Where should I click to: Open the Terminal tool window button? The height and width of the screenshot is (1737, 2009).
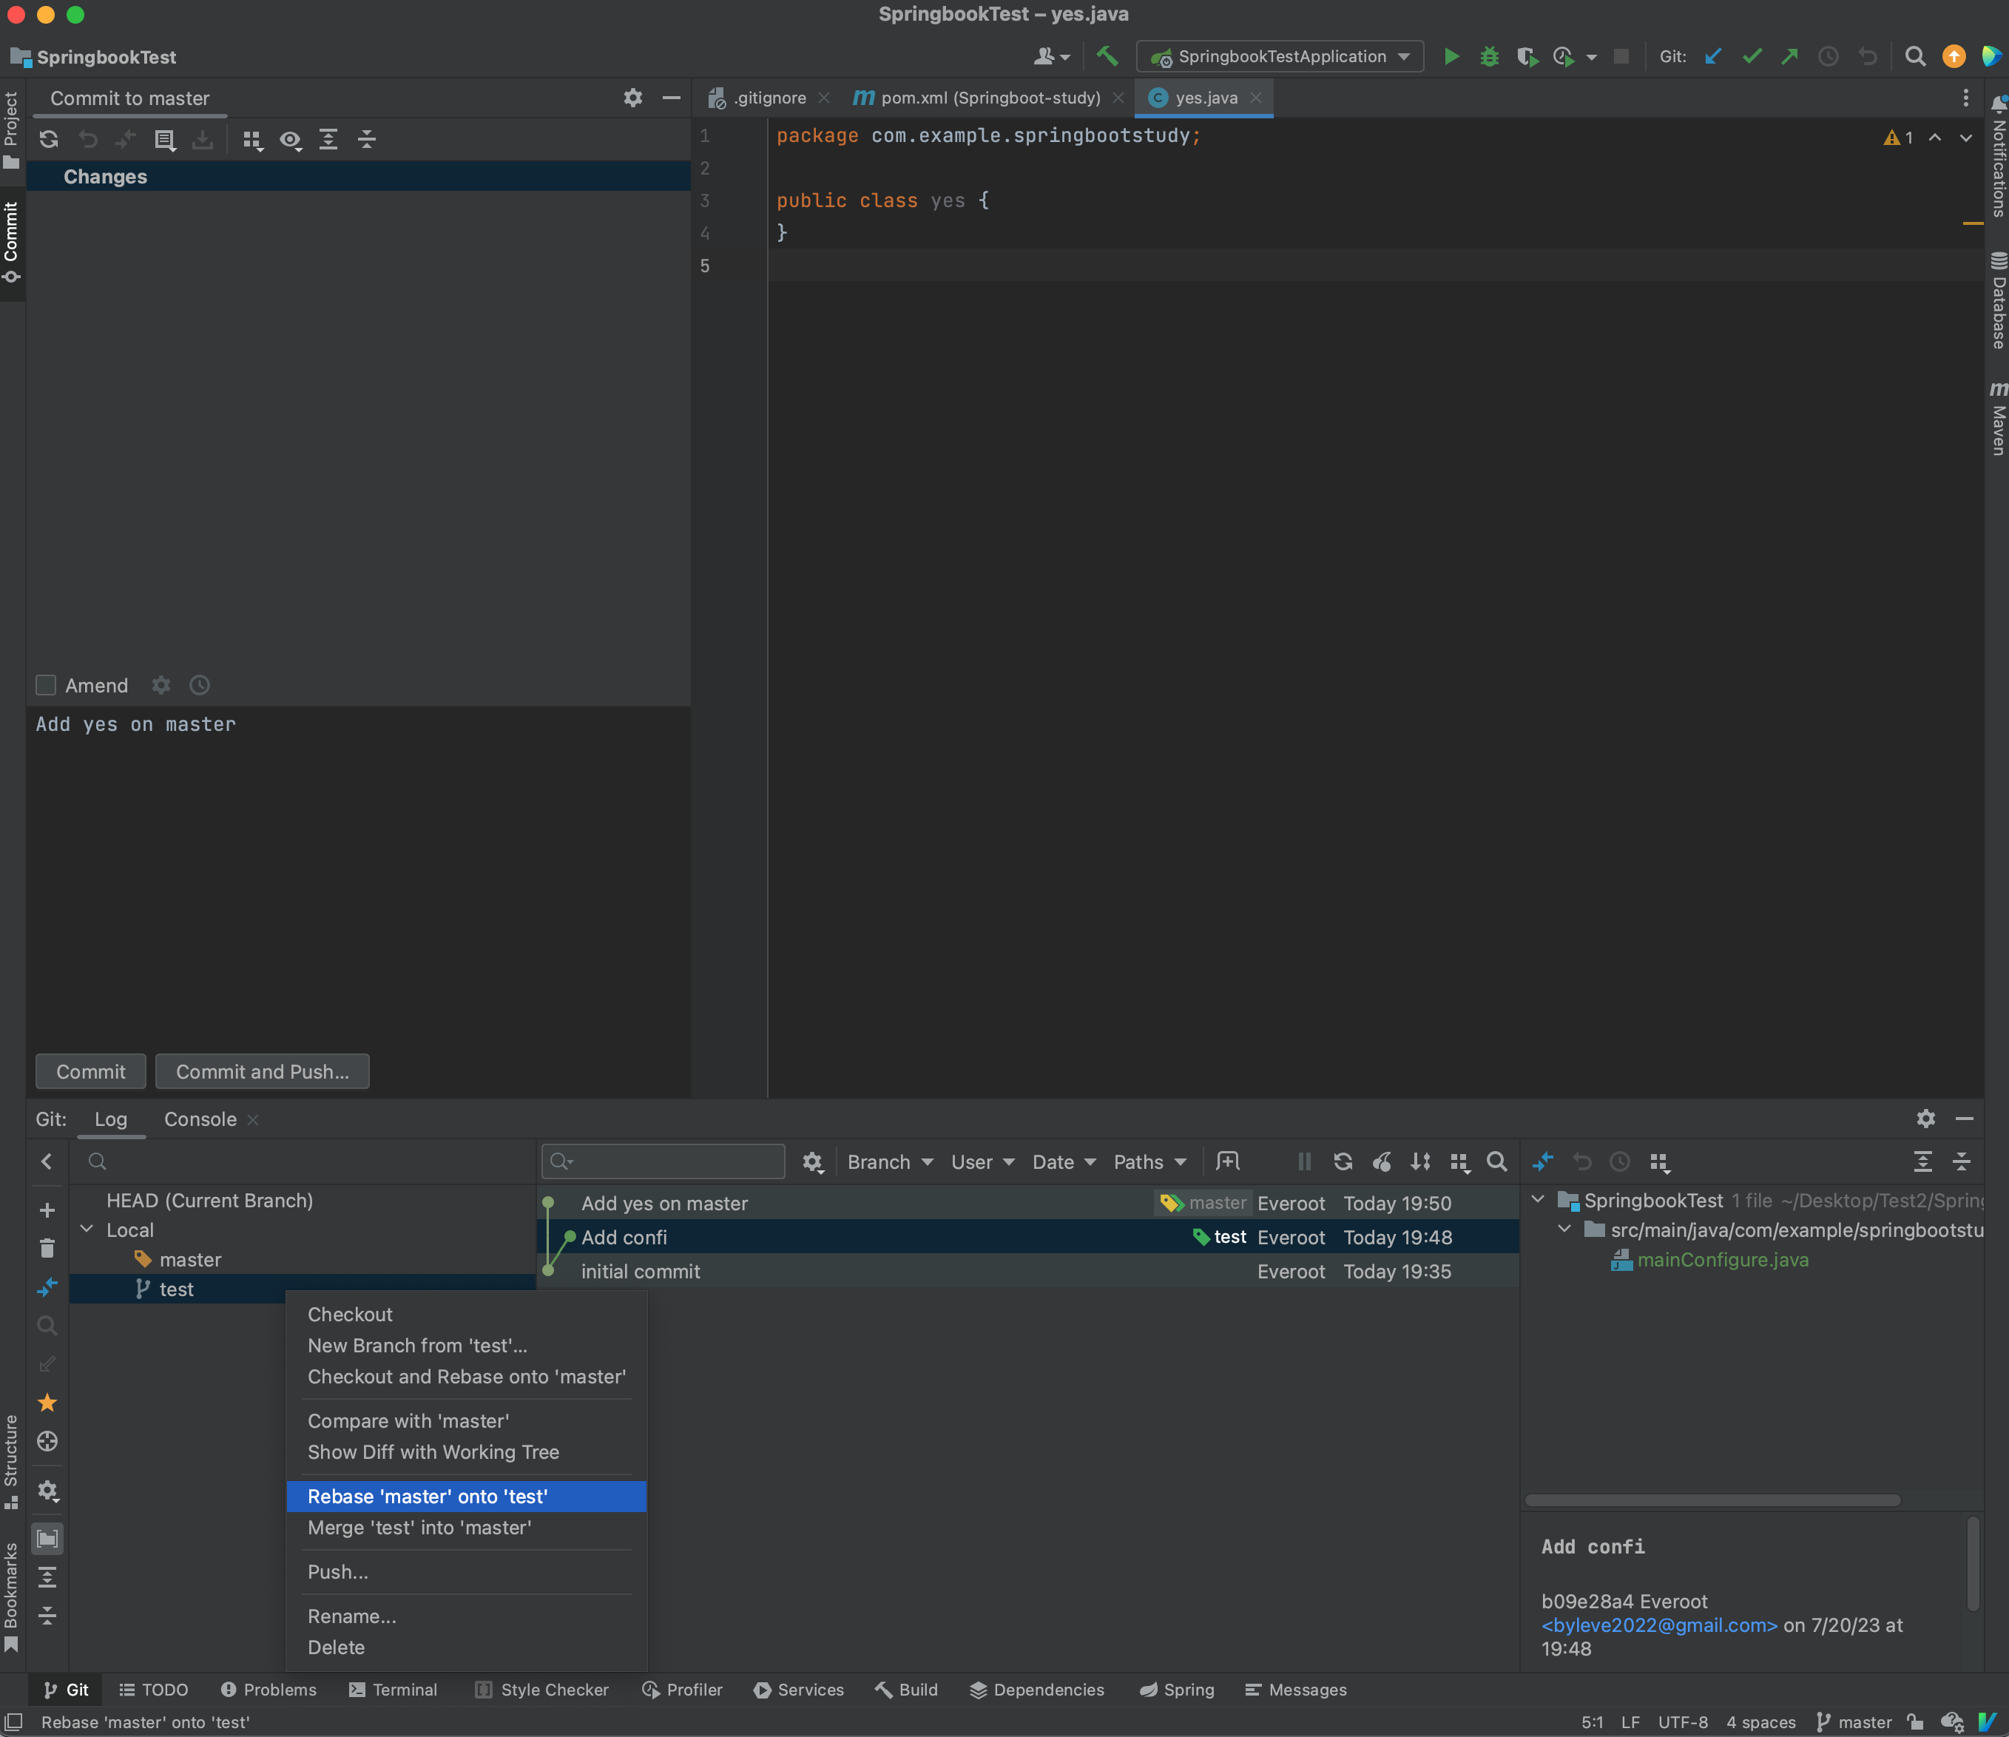coord(394,1690)
